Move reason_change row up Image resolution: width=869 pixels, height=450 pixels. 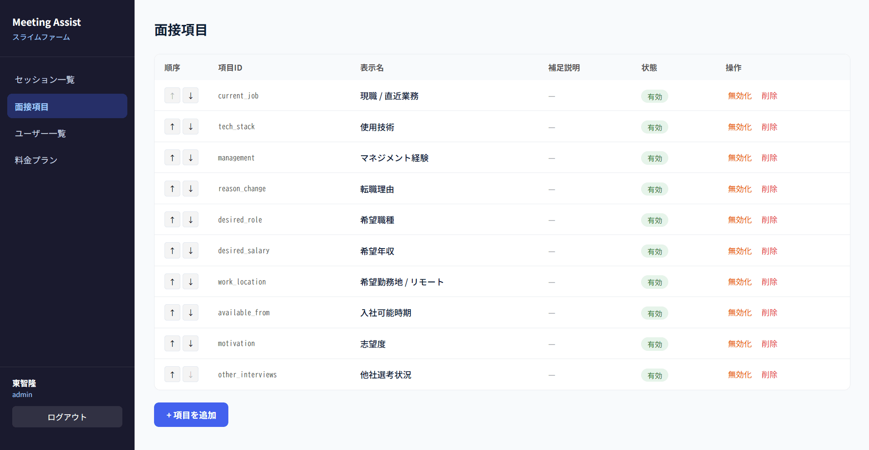172,189
